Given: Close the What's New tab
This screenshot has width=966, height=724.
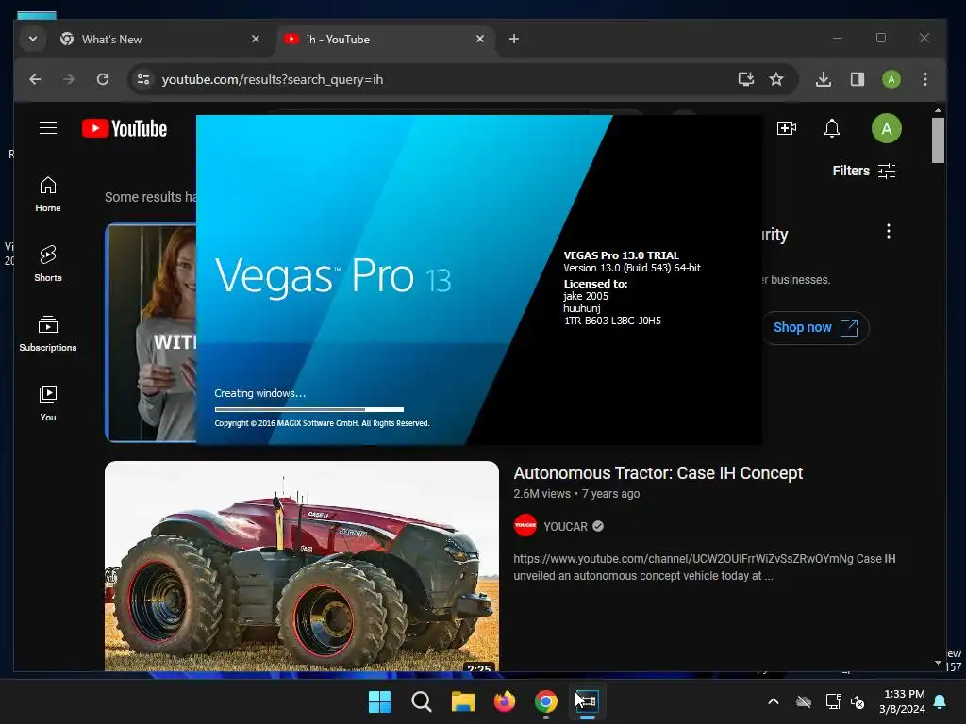Looking at the screenshot, I should pyautogui.click(x=256, y=39).
